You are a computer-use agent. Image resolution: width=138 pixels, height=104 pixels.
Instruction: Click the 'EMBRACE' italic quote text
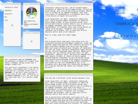pos(125,24)
